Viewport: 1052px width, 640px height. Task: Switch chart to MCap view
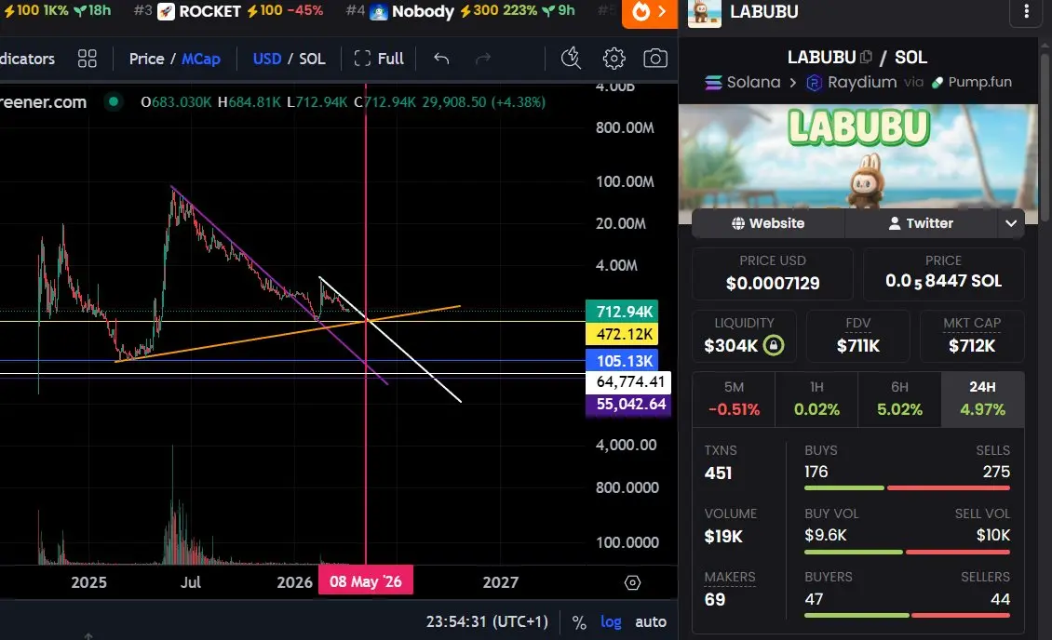click(200, 59)
